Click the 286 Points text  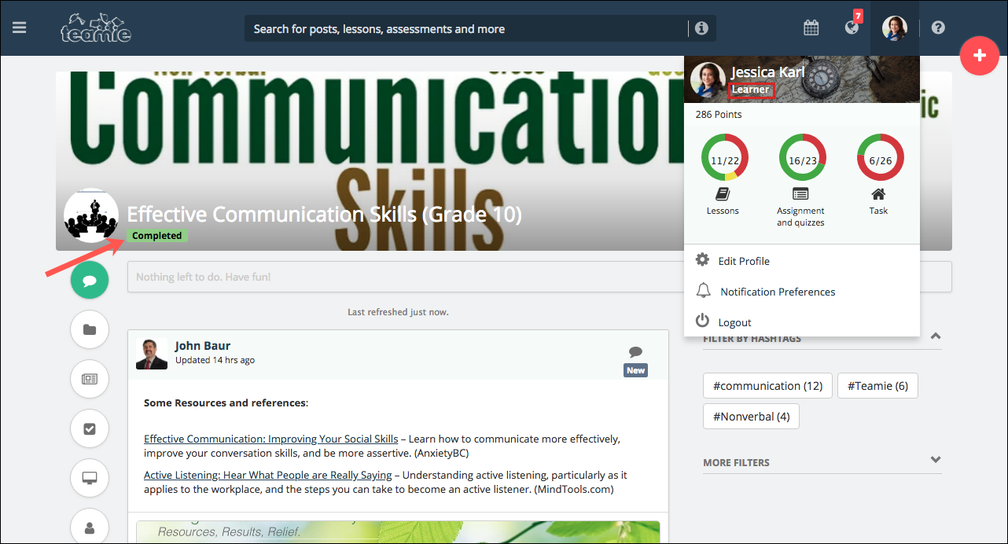click(719, 115)
